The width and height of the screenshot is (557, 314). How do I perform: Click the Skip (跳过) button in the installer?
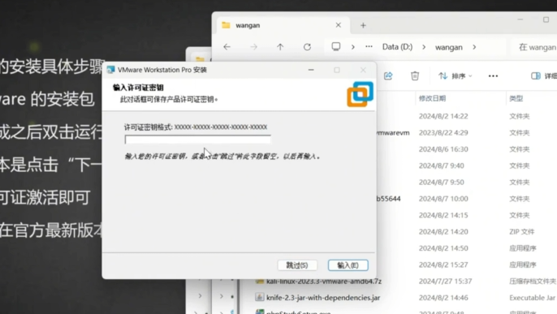pos(297,265)
